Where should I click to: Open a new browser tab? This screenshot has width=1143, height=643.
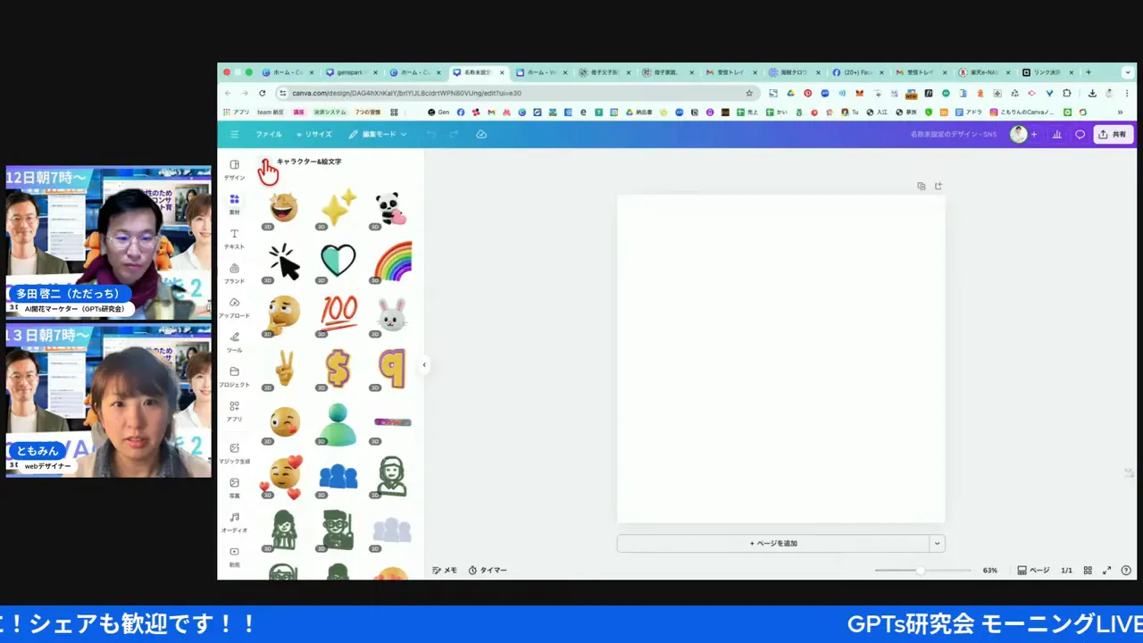[x=1088, y=72]
